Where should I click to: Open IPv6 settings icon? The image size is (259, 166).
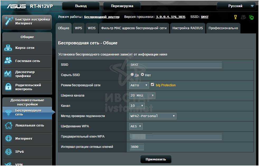point(8,152)
